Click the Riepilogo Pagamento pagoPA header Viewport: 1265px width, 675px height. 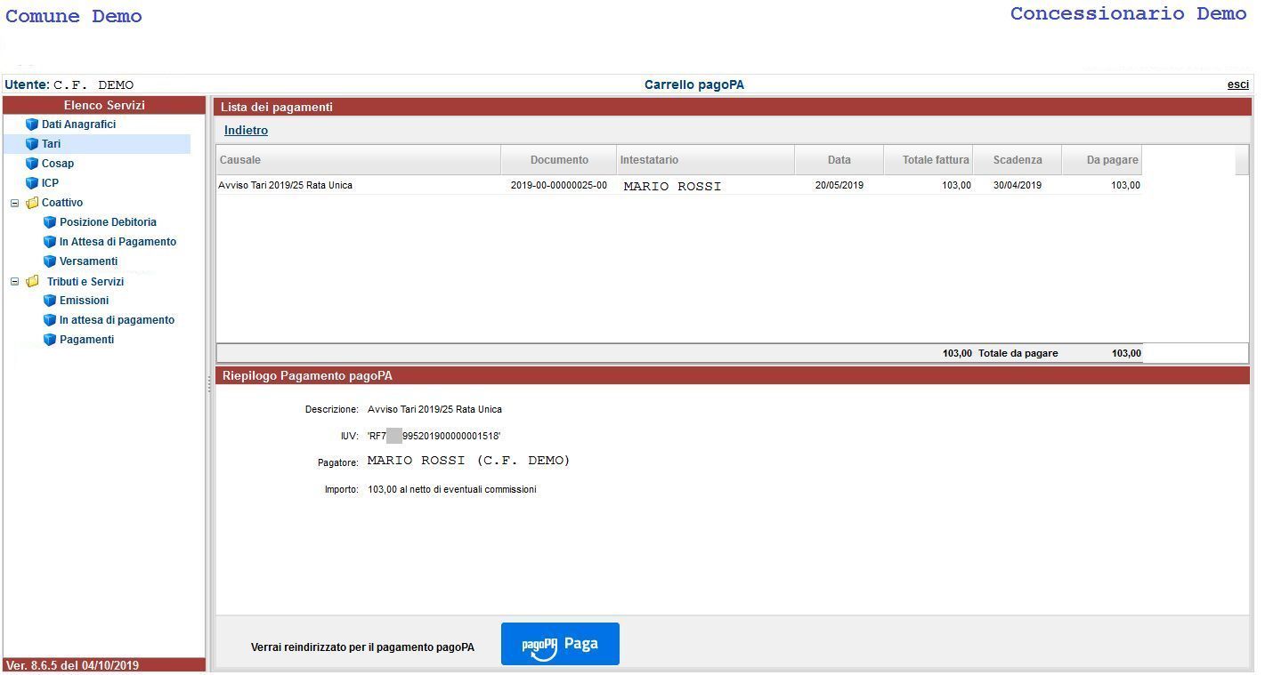coord(733,375)
